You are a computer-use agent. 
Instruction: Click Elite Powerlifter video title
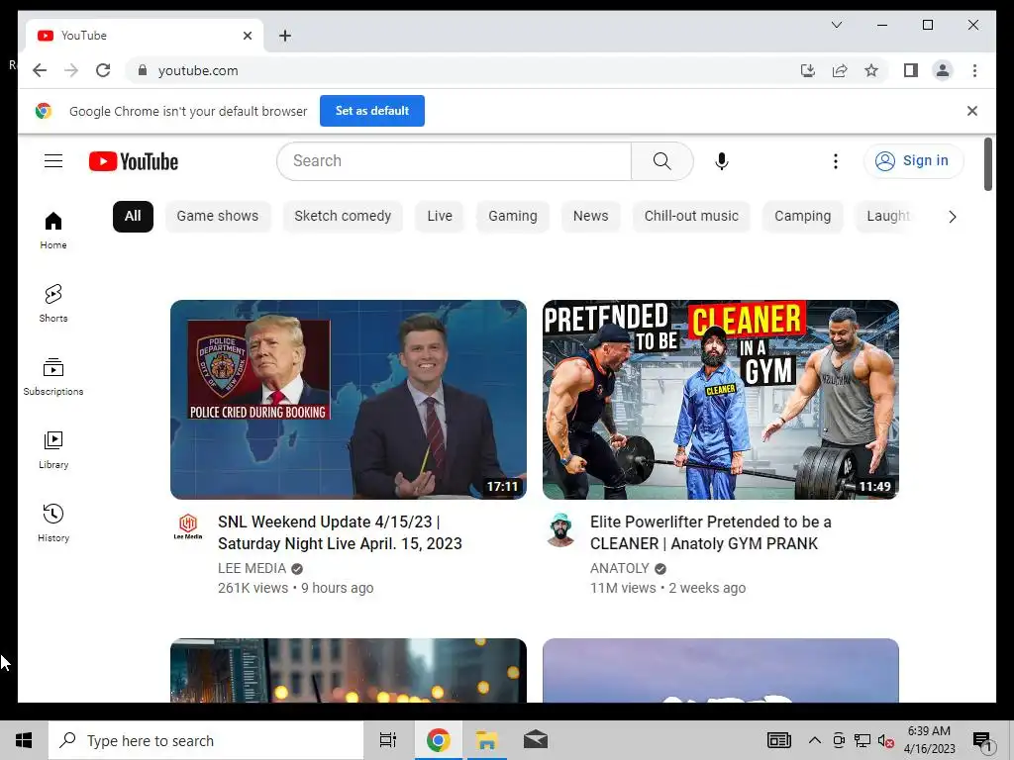711,532
